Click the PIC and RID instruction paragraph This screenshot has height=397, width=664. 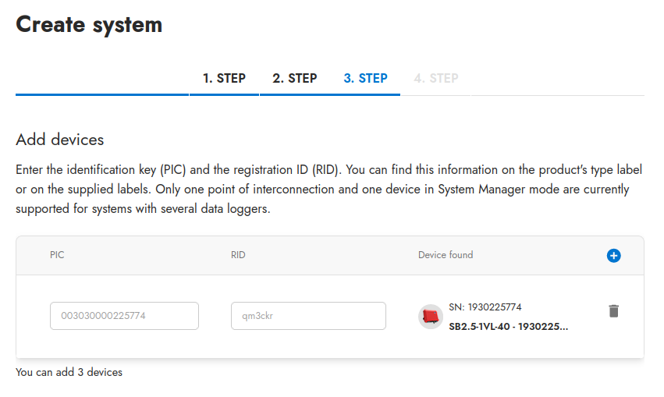pos(328,190)
